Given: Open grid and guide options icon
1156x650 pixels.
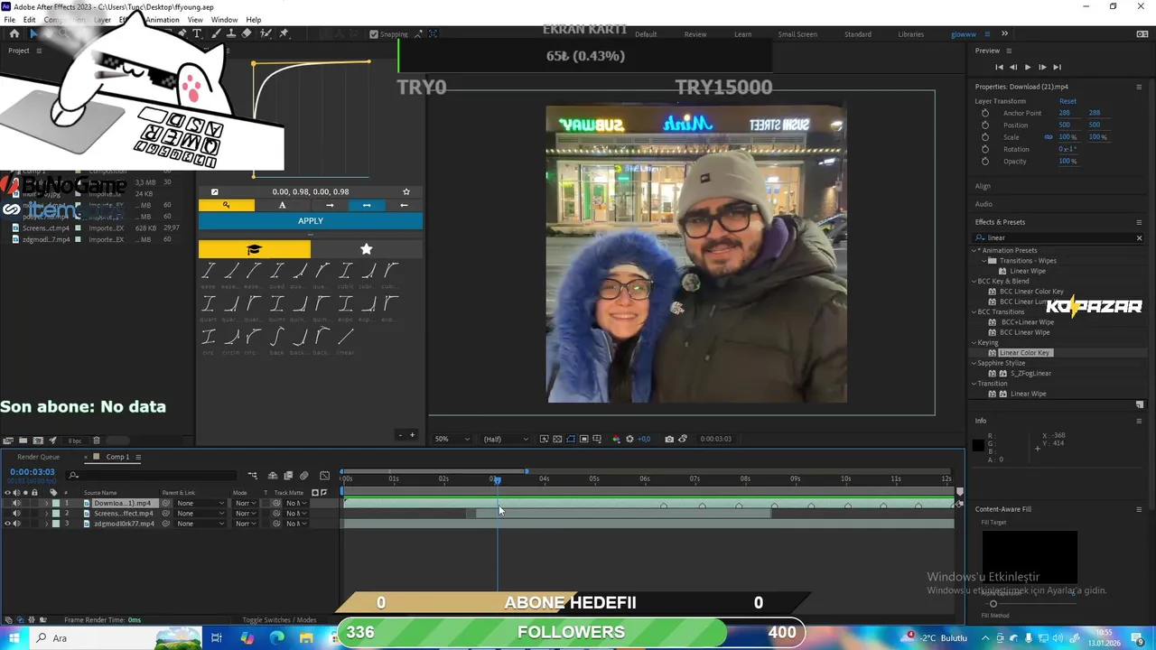Looking at the screenshot, I should click(597, 439).
